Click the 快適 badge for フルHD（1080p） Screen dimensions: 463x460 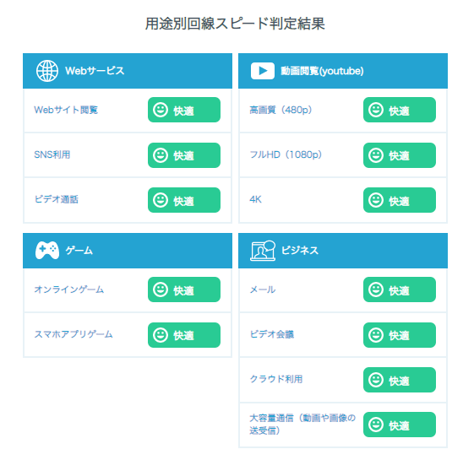(400, 155)
